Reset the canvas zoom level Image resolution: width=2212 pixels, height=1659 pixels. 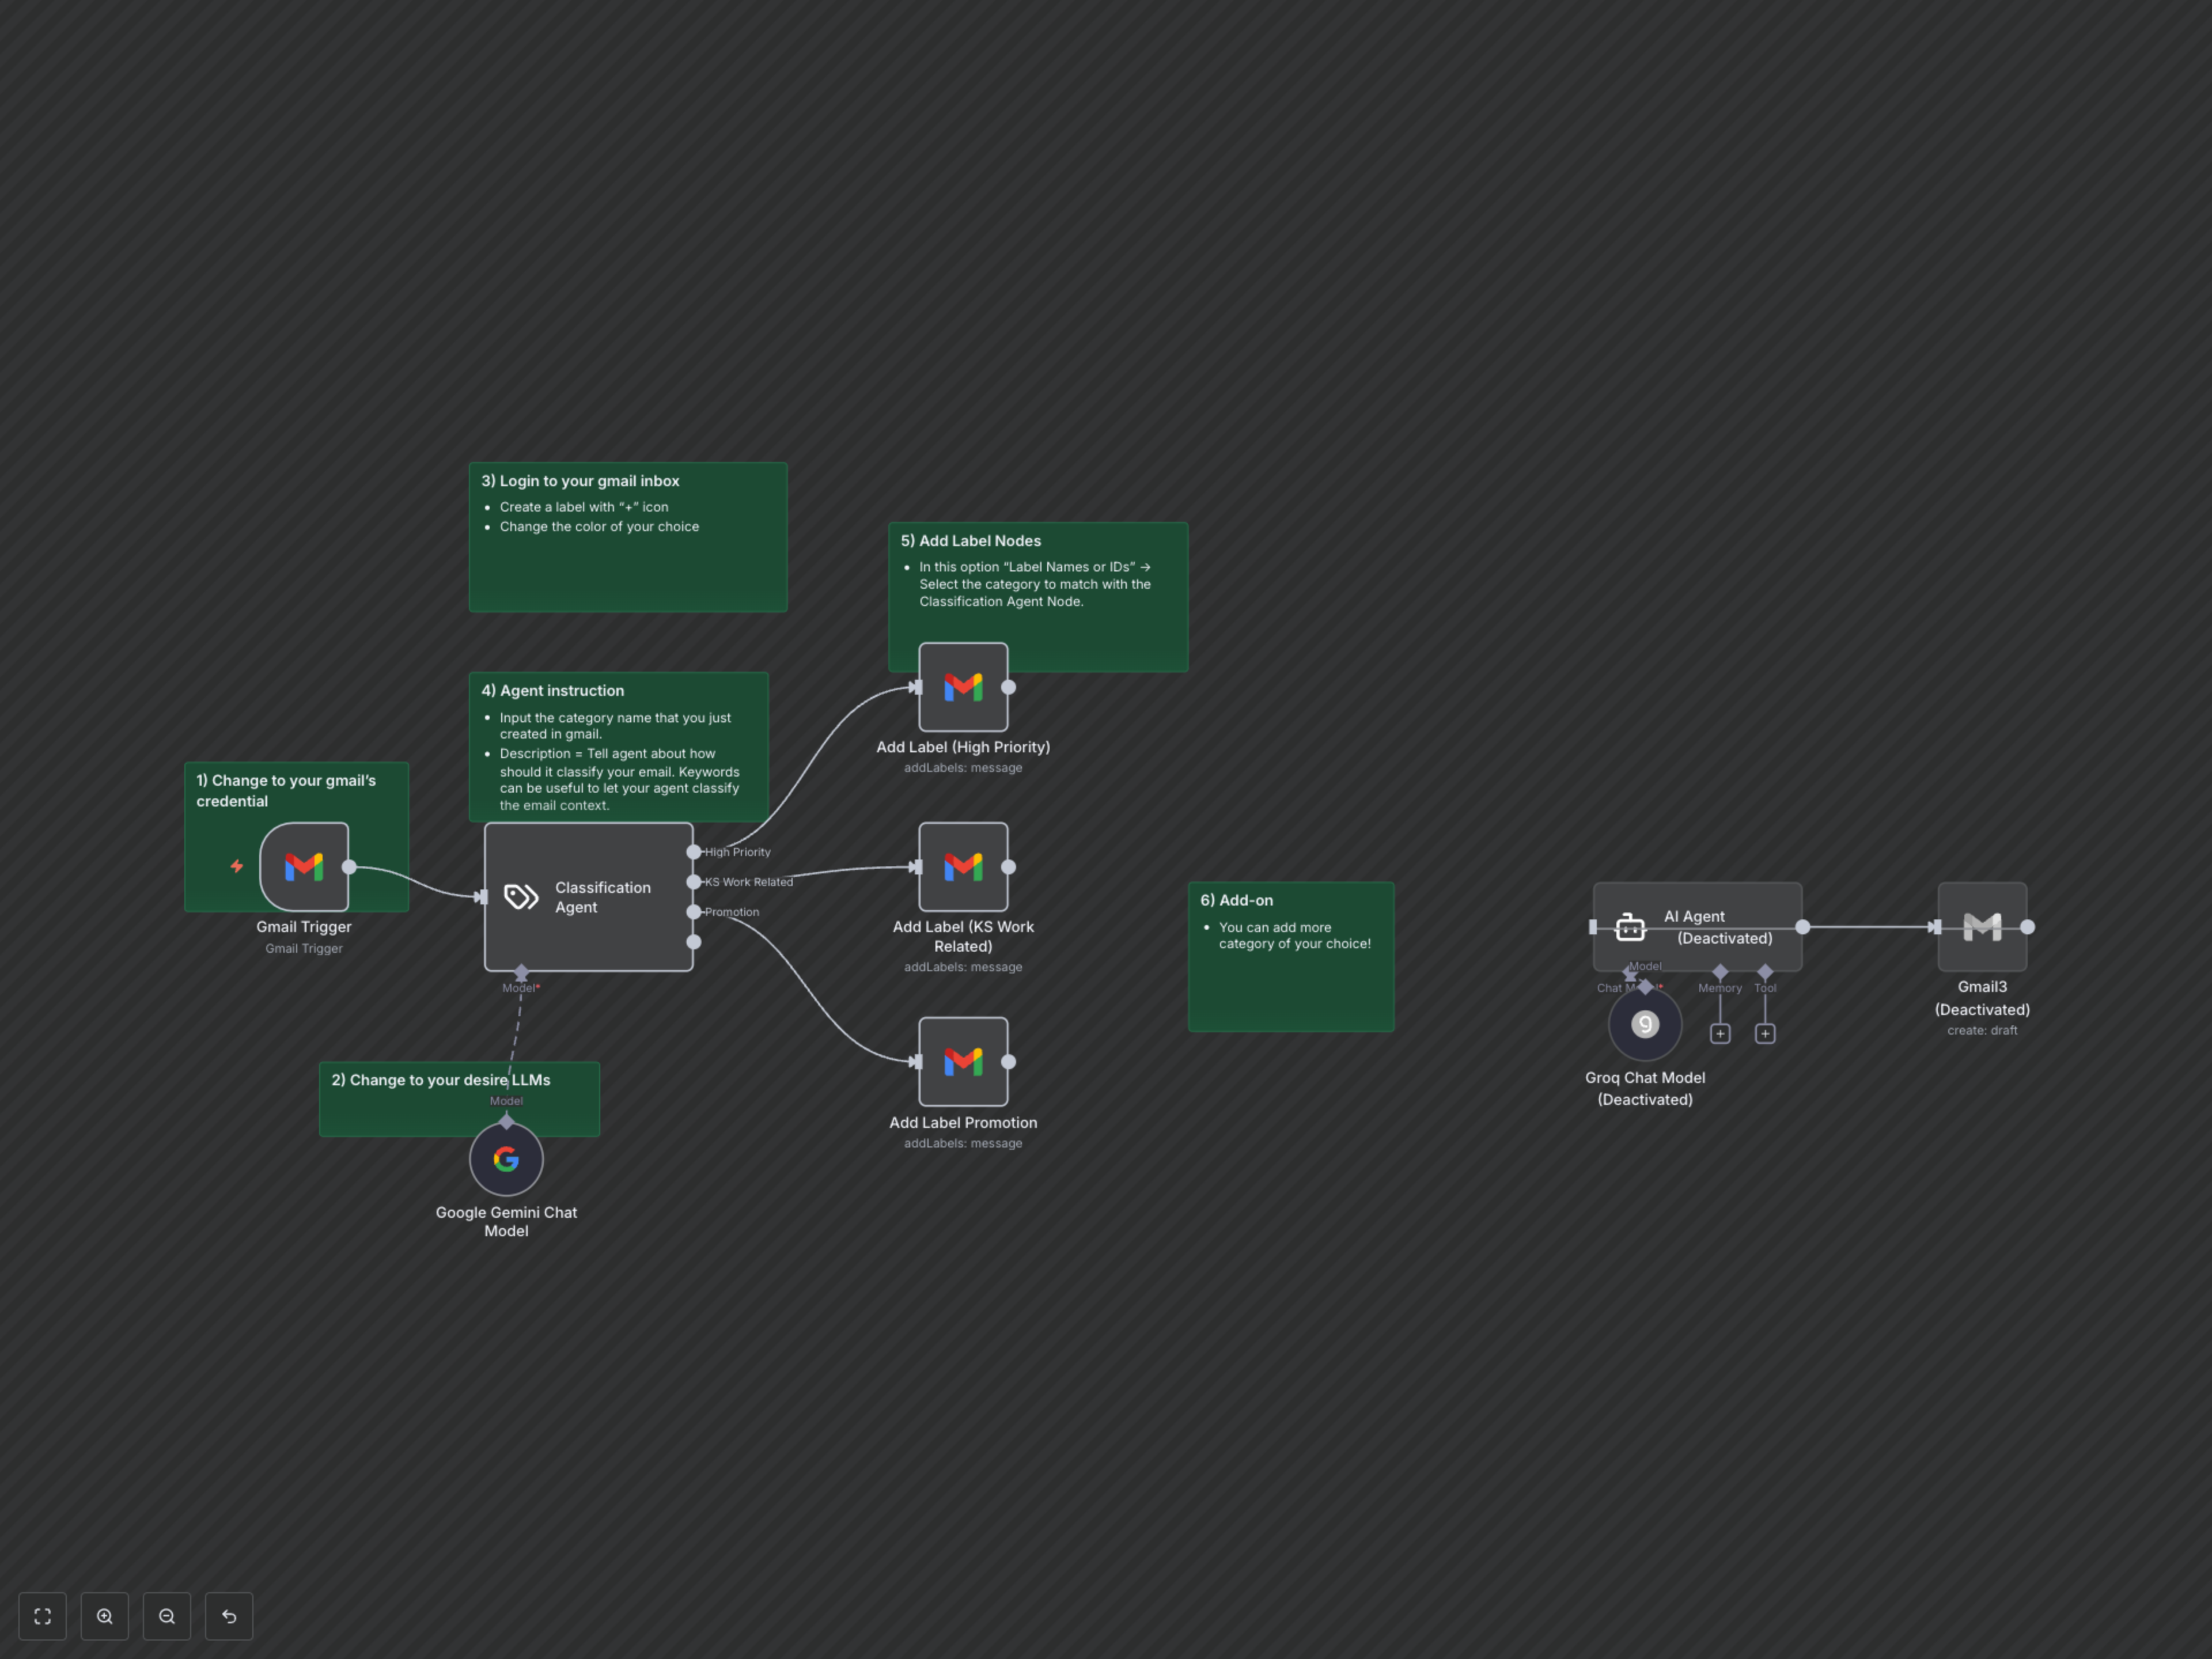[229, 1616]
